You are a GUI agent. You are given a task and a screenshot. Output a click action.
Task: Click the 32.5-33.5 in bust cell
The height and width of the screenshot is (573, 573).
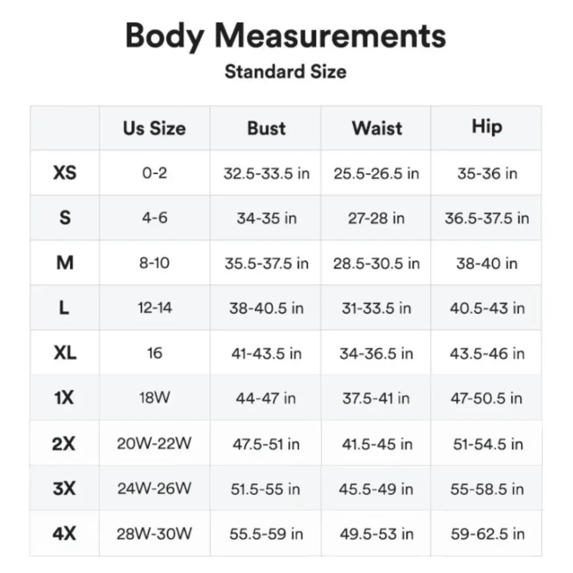click(266, 173)
